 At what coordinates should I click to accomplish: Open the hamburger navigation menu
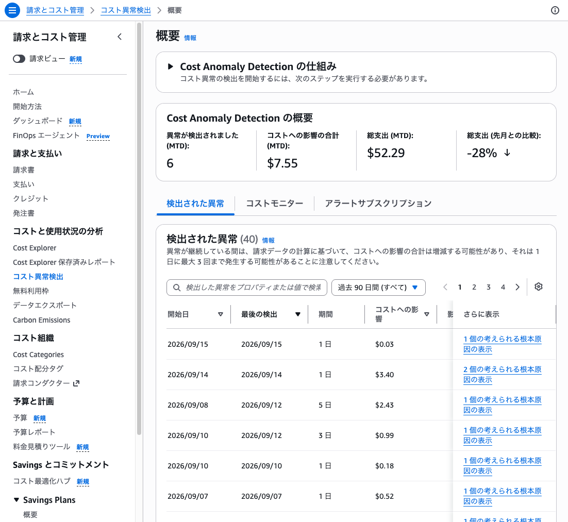pos(12,10)
